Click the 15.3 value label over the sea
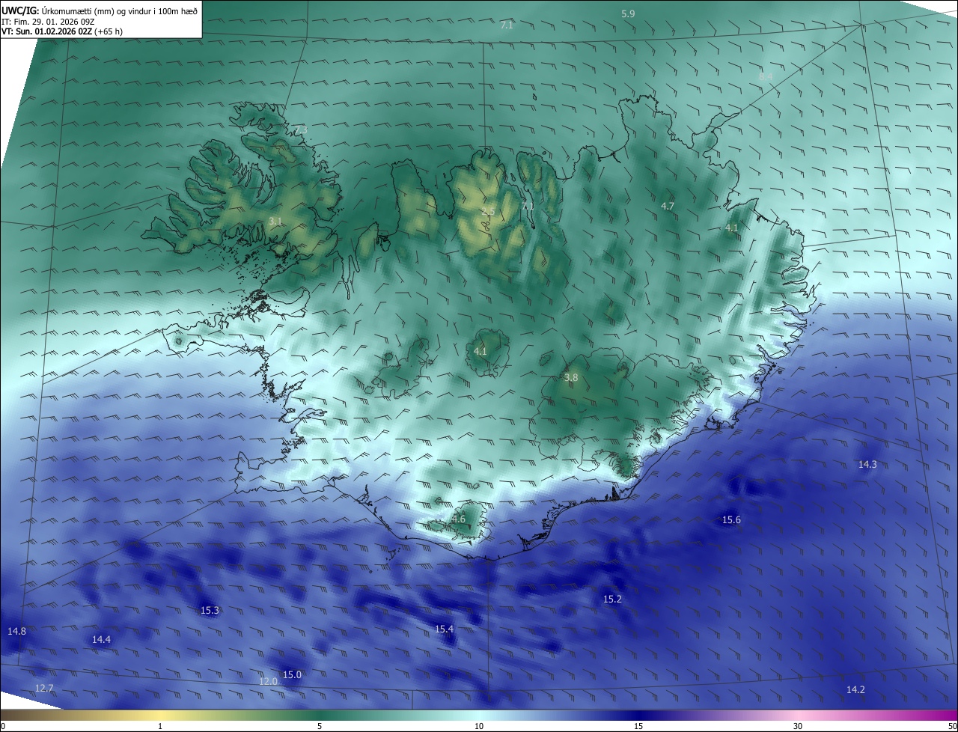The height and width of the screenshot is (732, 958). click(210, 610)
